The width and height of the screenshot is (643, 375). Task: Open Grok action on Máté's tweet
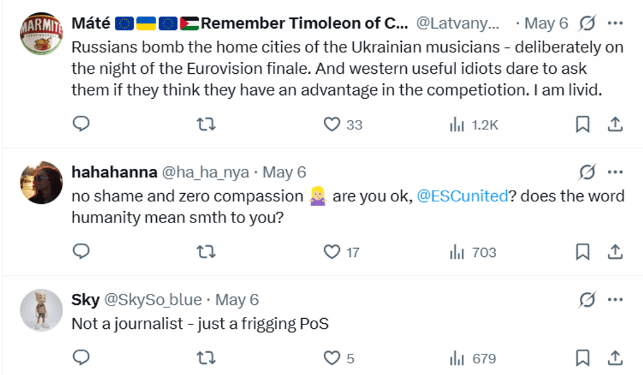tap(587, 24)
